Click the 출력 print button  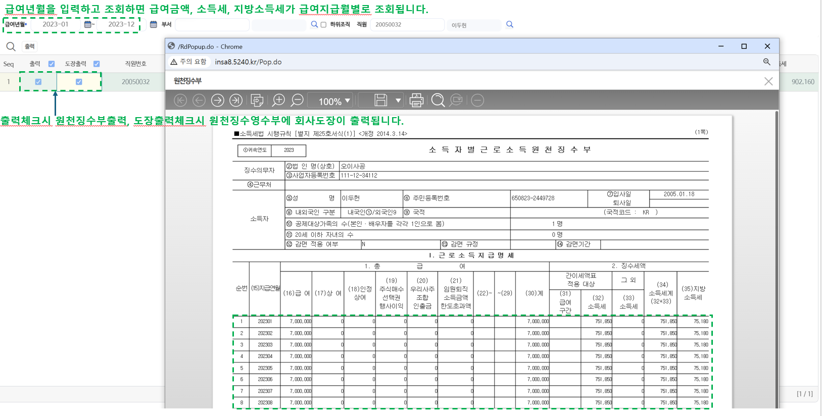[30, 46]
